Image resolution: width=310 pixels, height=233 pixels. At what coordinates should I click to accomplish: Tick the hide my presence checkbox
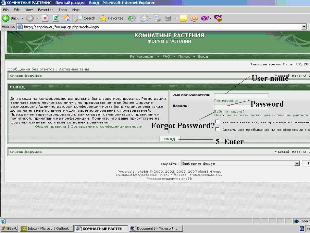coord(218,129)
